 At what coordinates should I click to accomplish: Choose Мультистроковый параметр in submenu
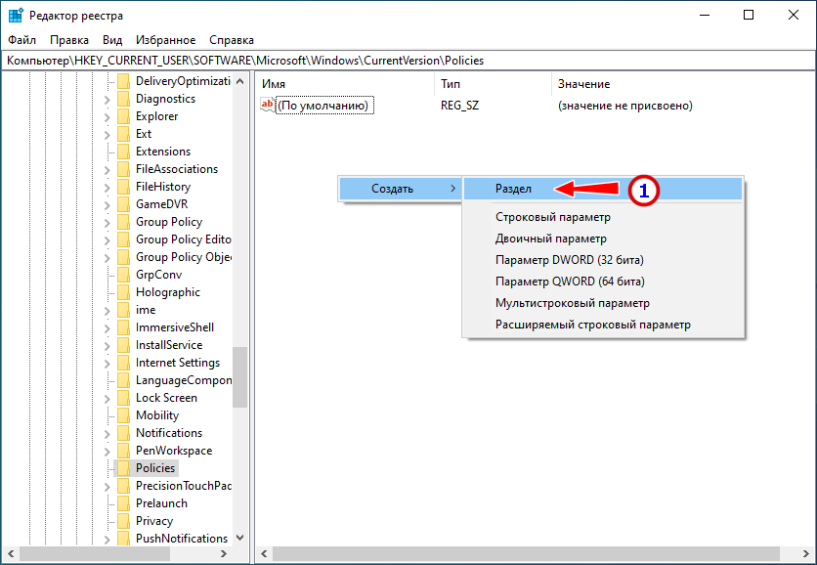[x=603, y=303]
